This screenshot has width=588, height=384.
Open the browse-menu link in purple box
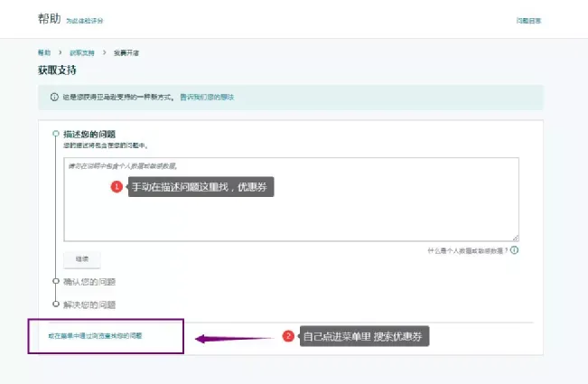[95, 336]
